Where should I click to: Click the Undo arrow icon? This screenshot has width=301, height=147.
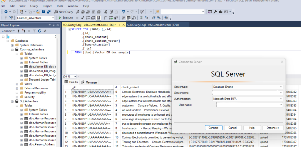pos(124,12)
